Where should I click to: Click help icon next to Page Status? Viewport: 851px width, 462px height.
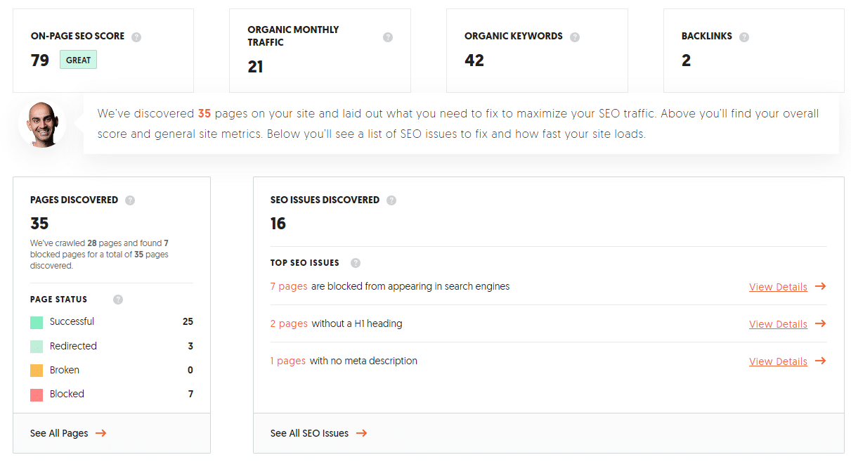tap(118, 300)
